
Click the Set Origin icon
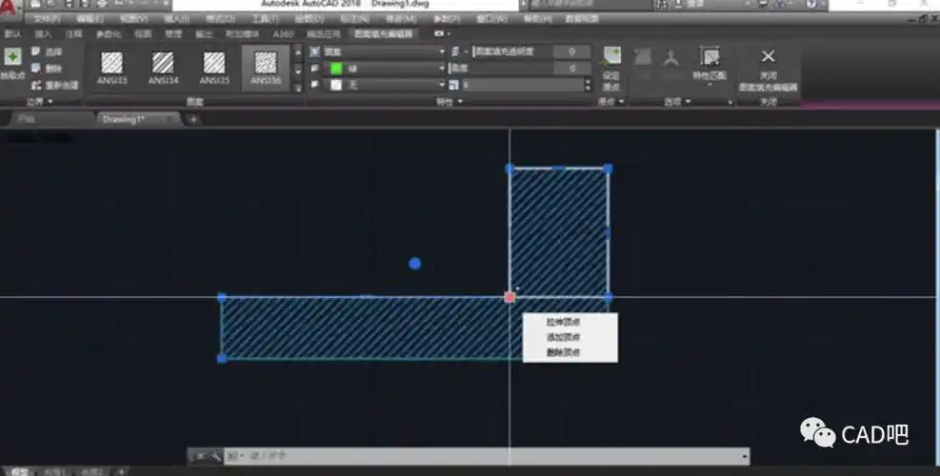tap(611, 59)
